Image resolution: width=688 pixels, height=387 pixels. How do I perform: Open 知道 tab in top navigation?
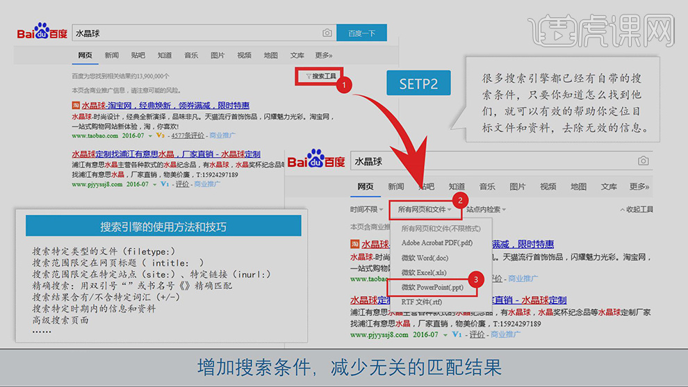tap(165, 56)
